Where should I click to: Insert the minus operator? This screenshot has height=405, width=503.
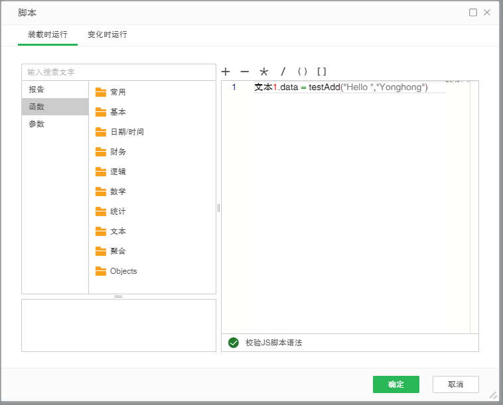point(245,72)
